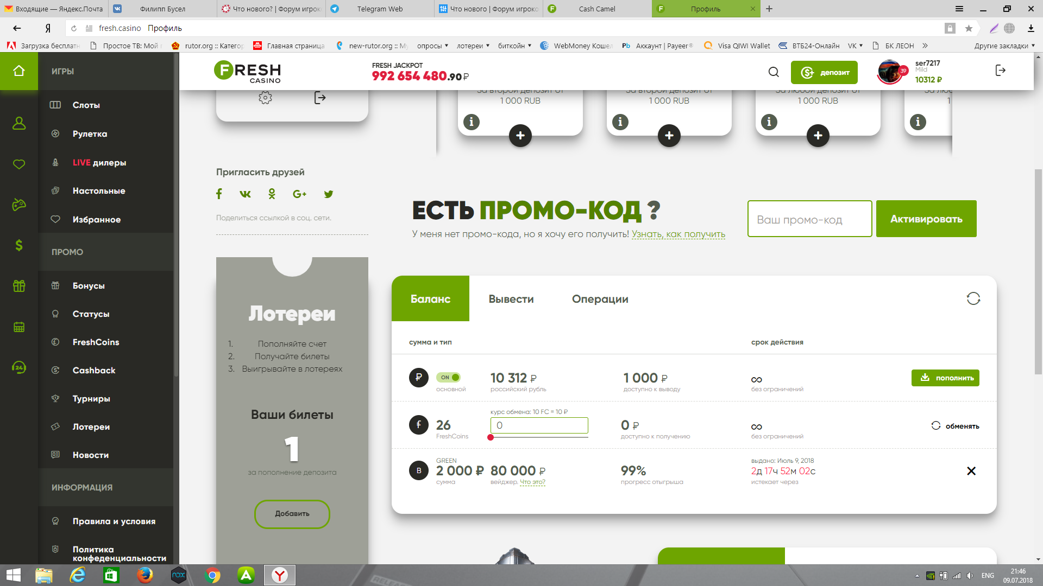Switch to the Баланс tab

click(x=430, y=299)
